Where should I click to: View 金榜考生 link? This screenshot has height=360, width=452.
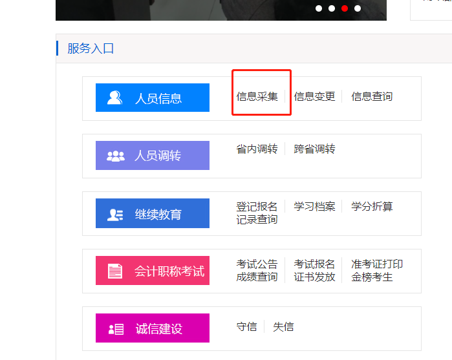click(x=372, y=277)
